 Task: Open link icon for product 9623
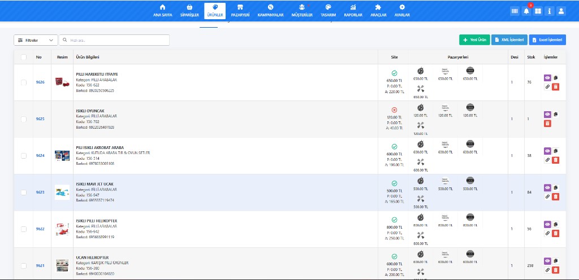pos(547,196)
